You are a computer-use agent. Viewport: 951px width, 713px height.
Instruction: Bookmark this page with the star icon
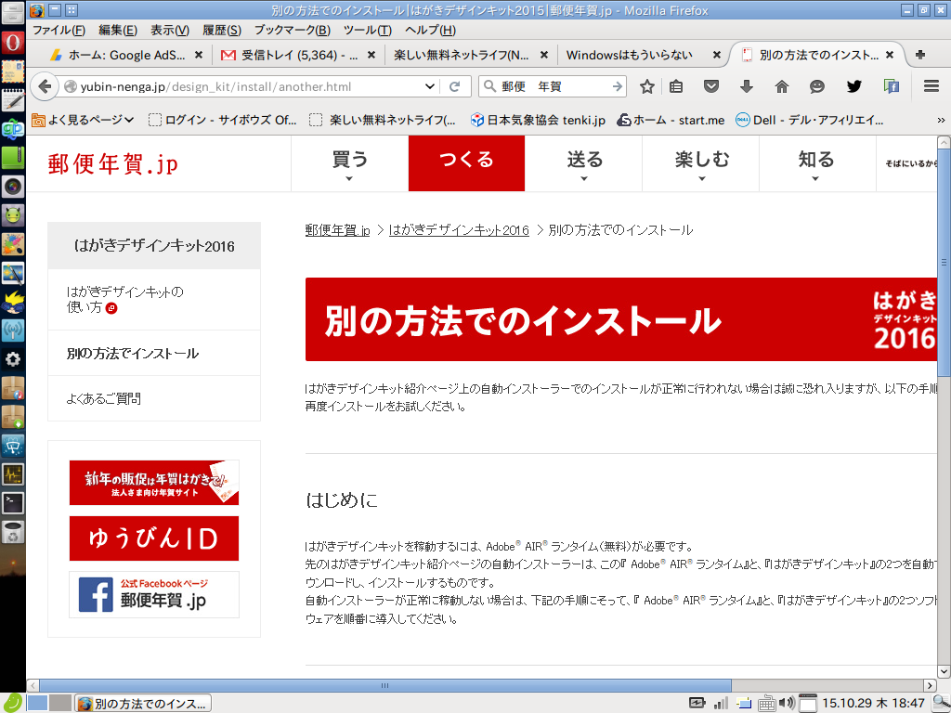tap(647, 86)
